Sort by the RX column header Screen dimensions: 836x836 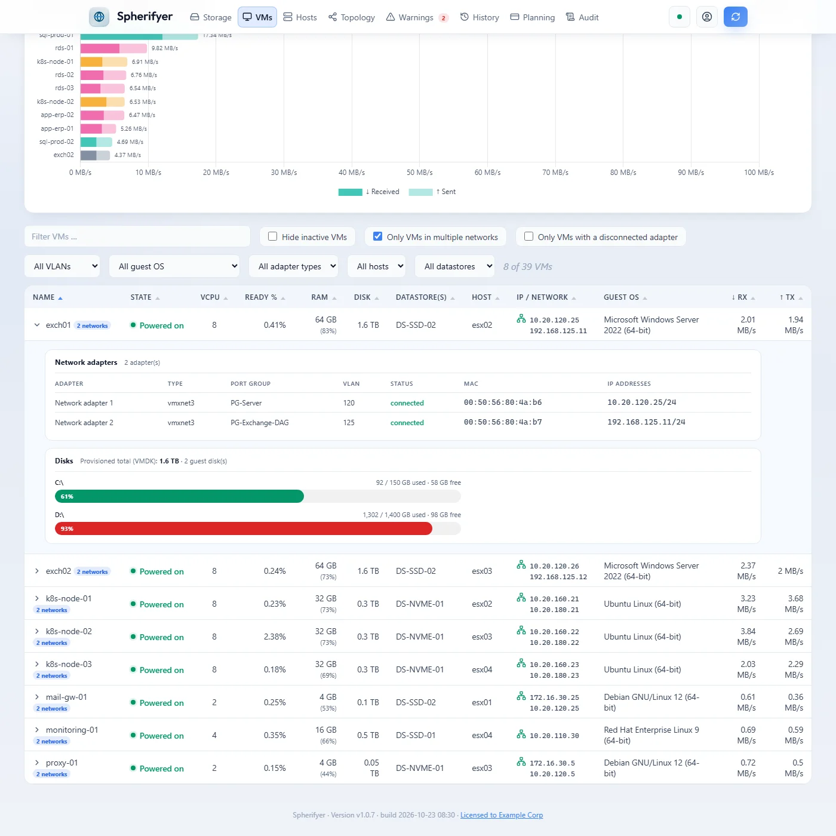743,297
